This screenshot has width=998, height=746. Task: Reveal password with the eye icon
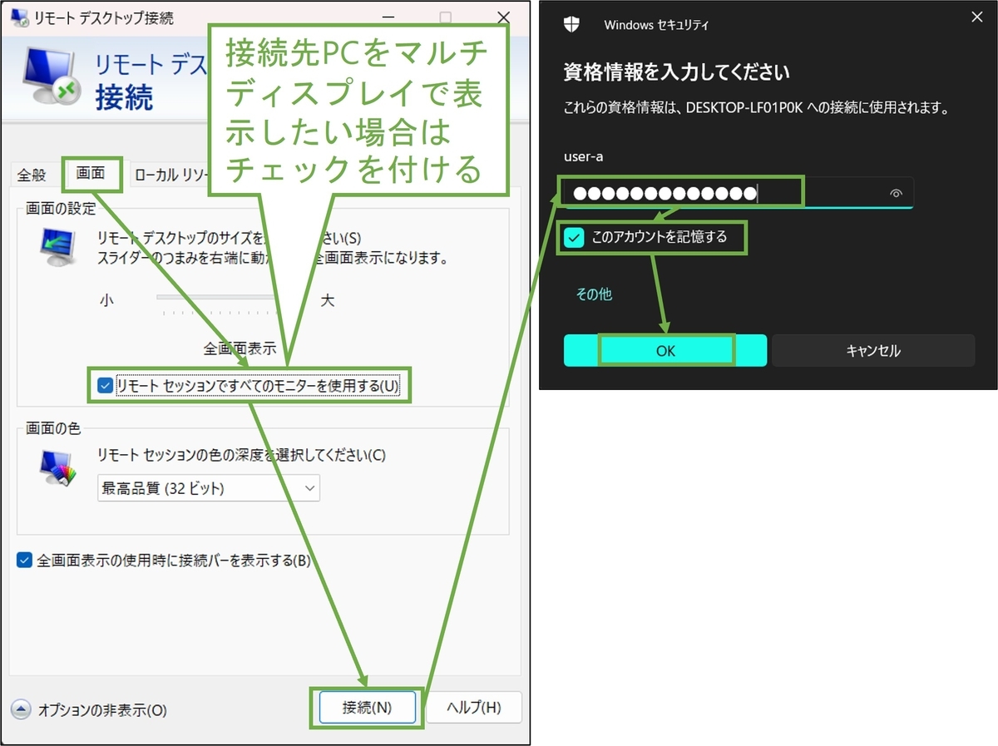click(896, 193)
